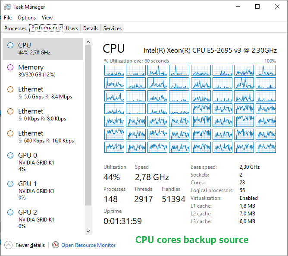288x256 pixels.
Task: Click sidebar scrollbar down arrow
Action: pos(88,231)
